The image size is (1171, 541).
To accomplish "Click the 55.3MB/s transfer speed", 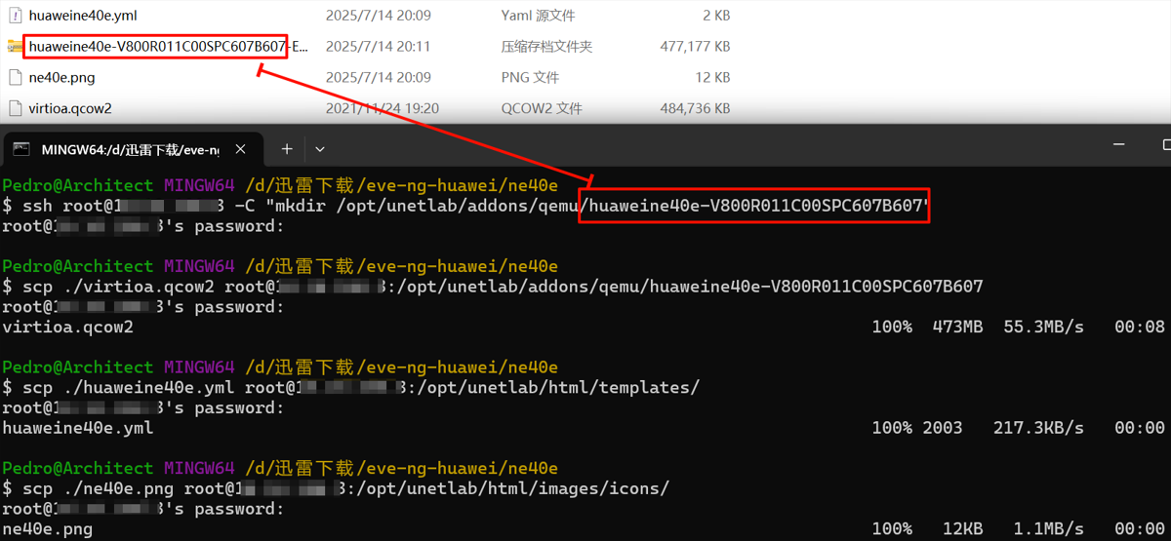I will click(x=1043, y=327).
